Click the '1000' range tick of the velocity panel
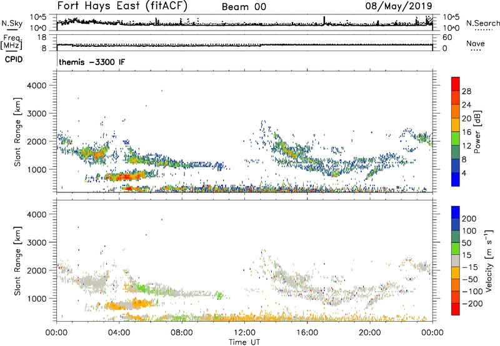This screenshot has height=346, width=500. point(36,299)
